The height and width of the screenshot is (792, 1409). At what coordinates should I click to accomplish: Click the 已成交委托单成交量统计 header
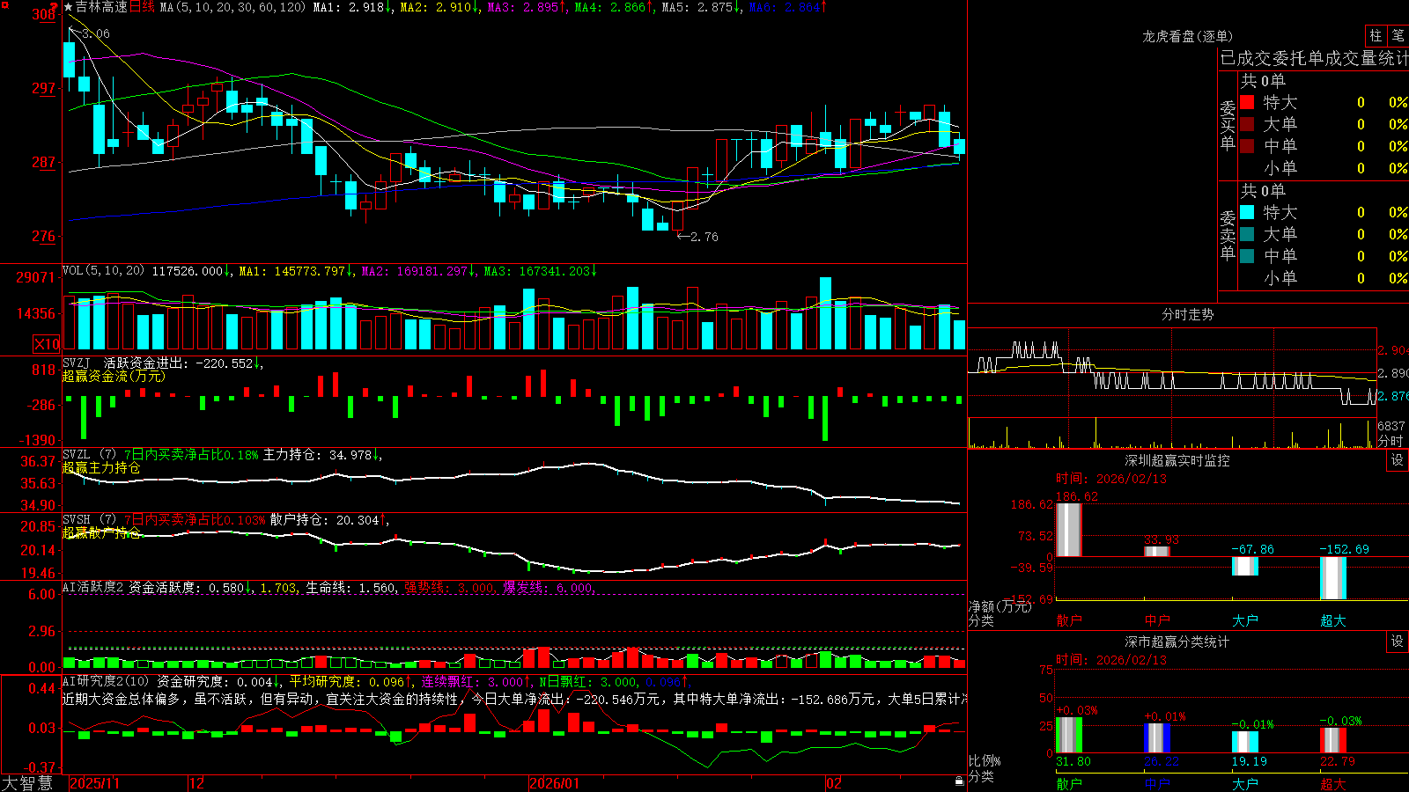click(1314, 58)
